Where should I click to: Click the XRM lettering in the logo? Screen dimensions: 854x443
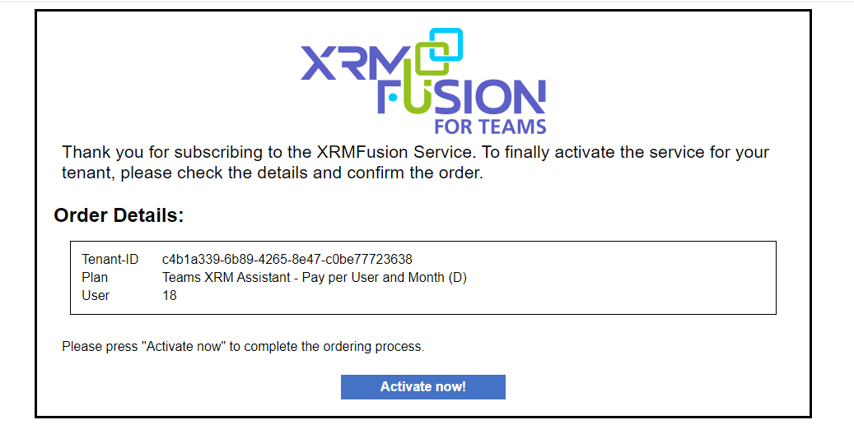(357, 63)
